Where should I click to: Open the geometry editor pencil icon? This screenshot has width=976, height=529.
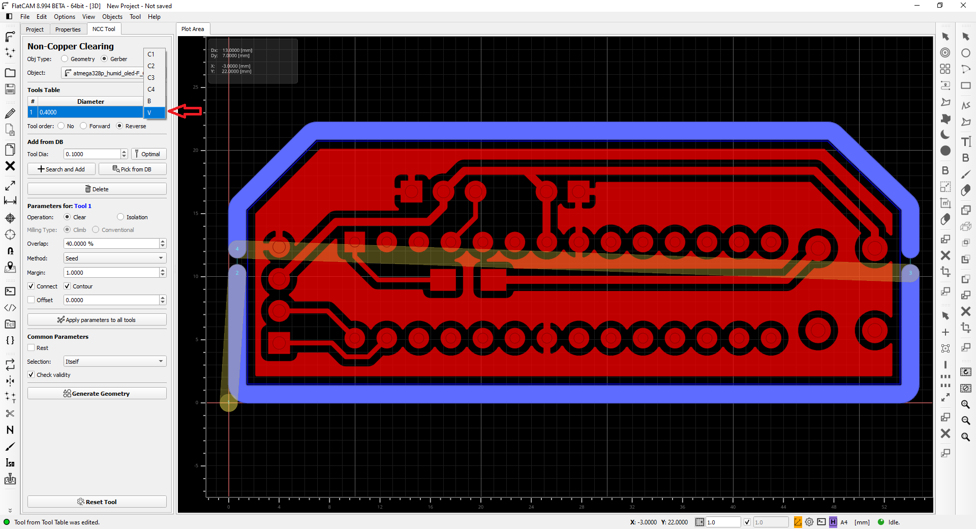pyautogui.click(x=10, y=113)
